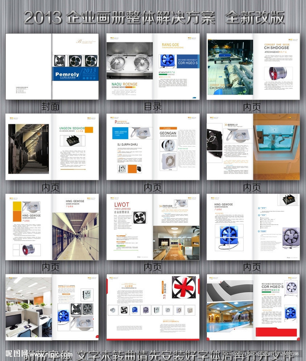Click the LWOT red heading

[x=122, y=204]
